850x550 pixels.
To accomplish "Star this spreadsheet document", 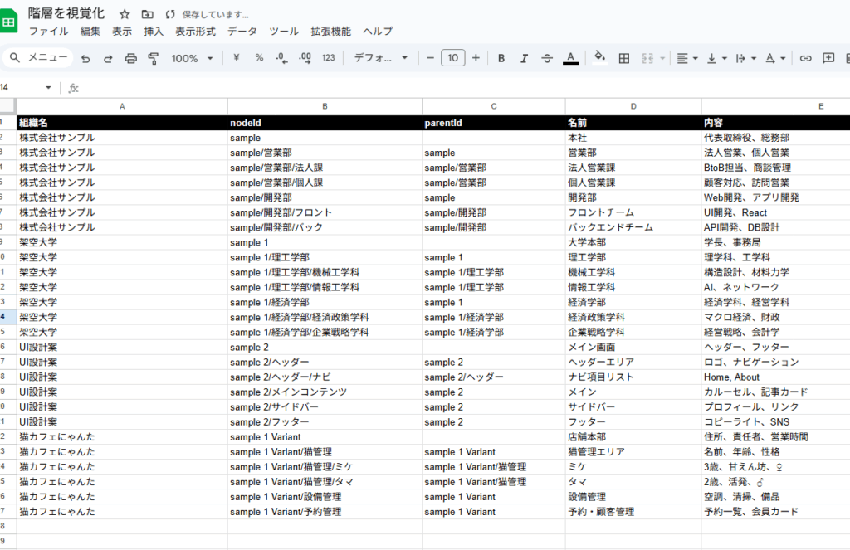I will 125,14.
